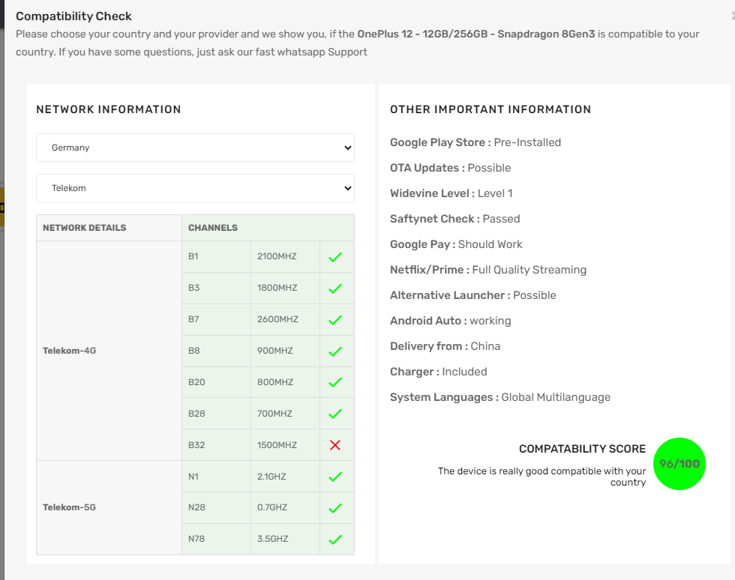Click the Google Play Store info line
Screen dimensions: 735x580
click(x=475, y=142)
